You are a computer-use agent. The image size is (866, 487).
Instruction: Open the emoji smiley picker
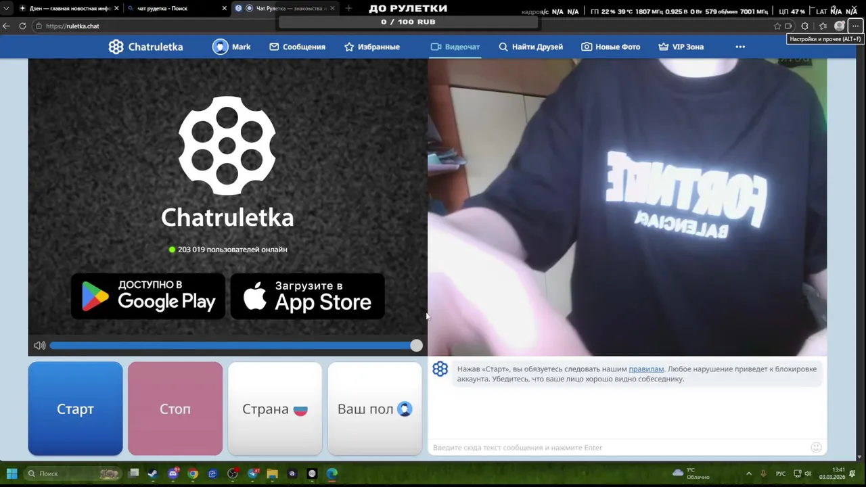point(816,447)
